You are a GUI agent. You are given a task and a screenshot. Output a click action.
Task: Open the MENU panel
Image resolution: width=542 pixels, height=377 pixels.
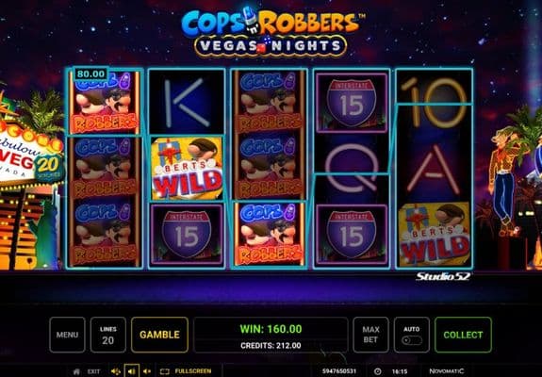67,335
